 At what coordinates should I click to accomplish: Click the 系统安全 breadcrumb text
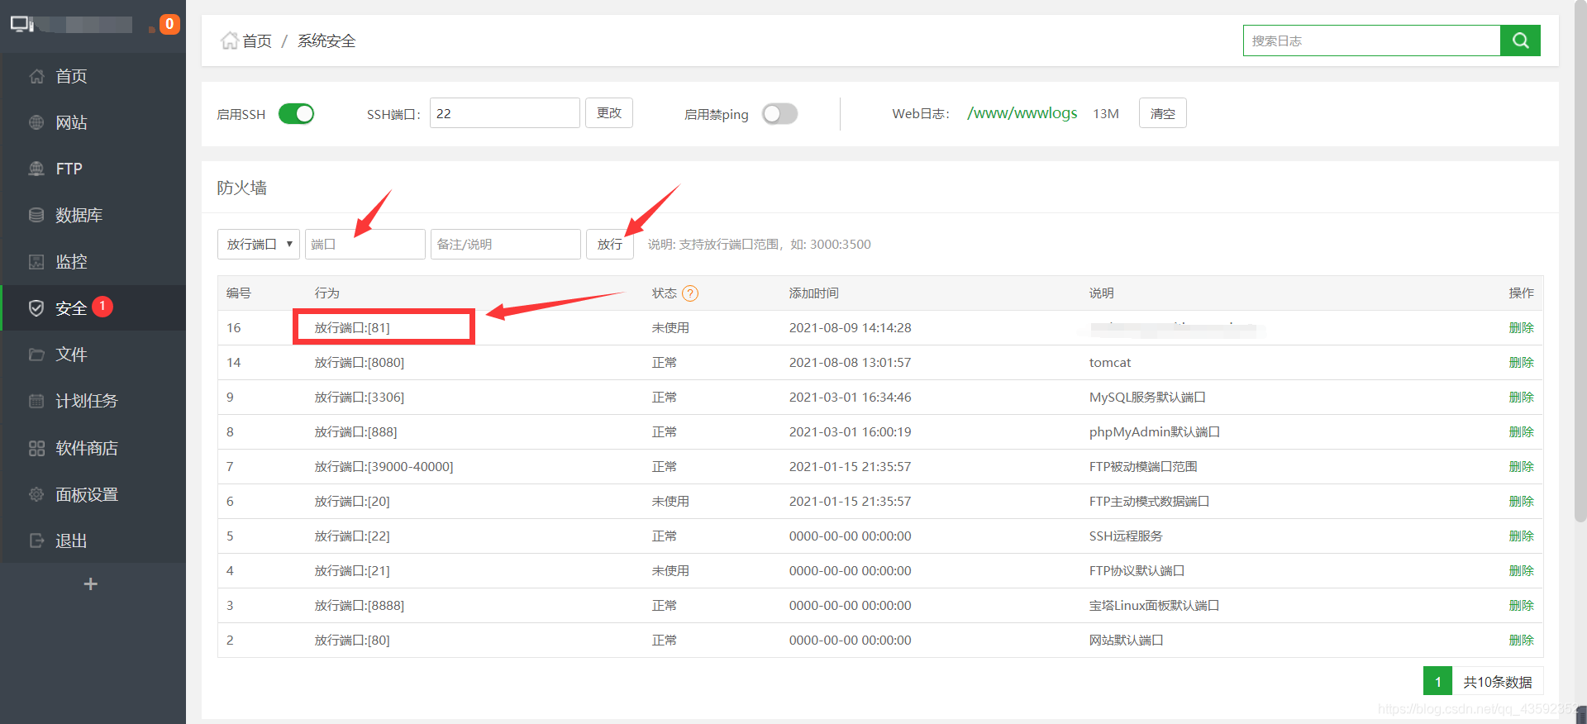326,40
